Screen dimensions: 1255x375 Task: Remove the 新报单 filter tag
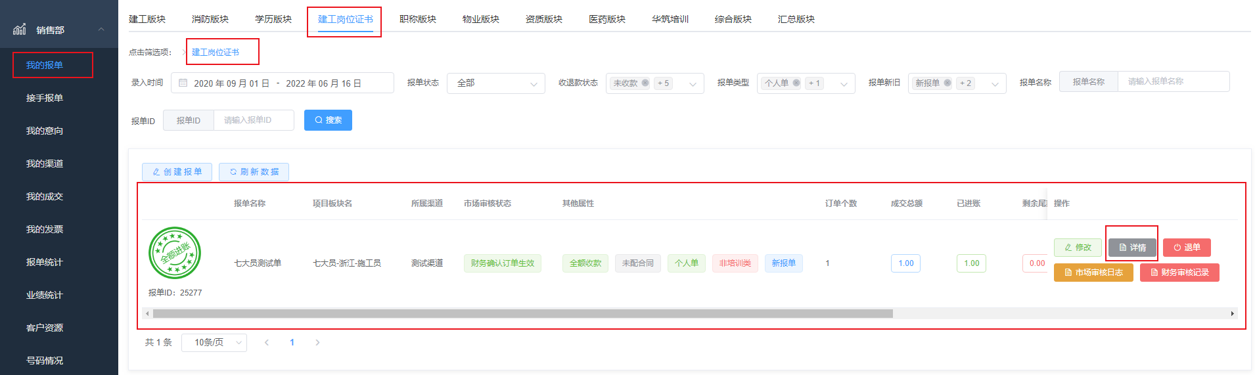point(947,83)
